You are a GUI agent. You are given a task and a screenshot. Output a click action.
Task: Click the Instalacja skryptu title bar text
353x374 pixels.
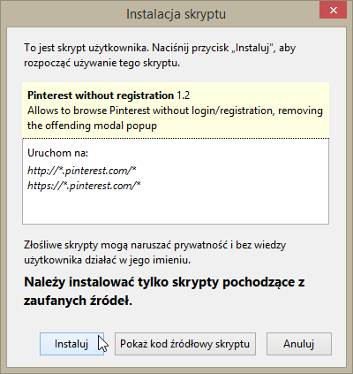pyautogui.click(x=176, y=14)
